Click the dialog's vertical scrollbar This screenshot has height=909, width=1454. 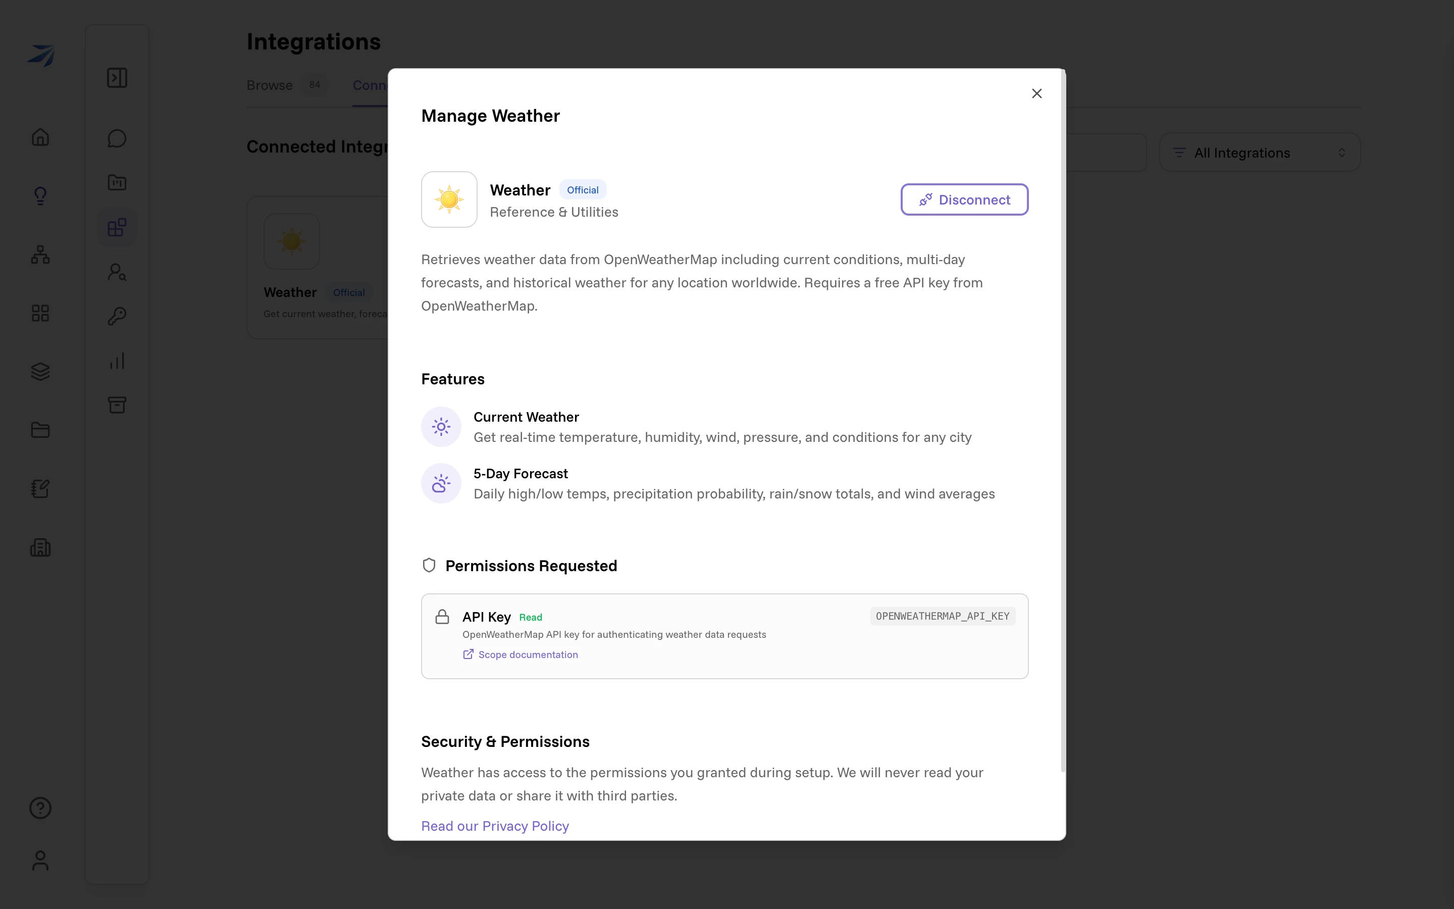pyautogui.click(x=1063, y=421)
